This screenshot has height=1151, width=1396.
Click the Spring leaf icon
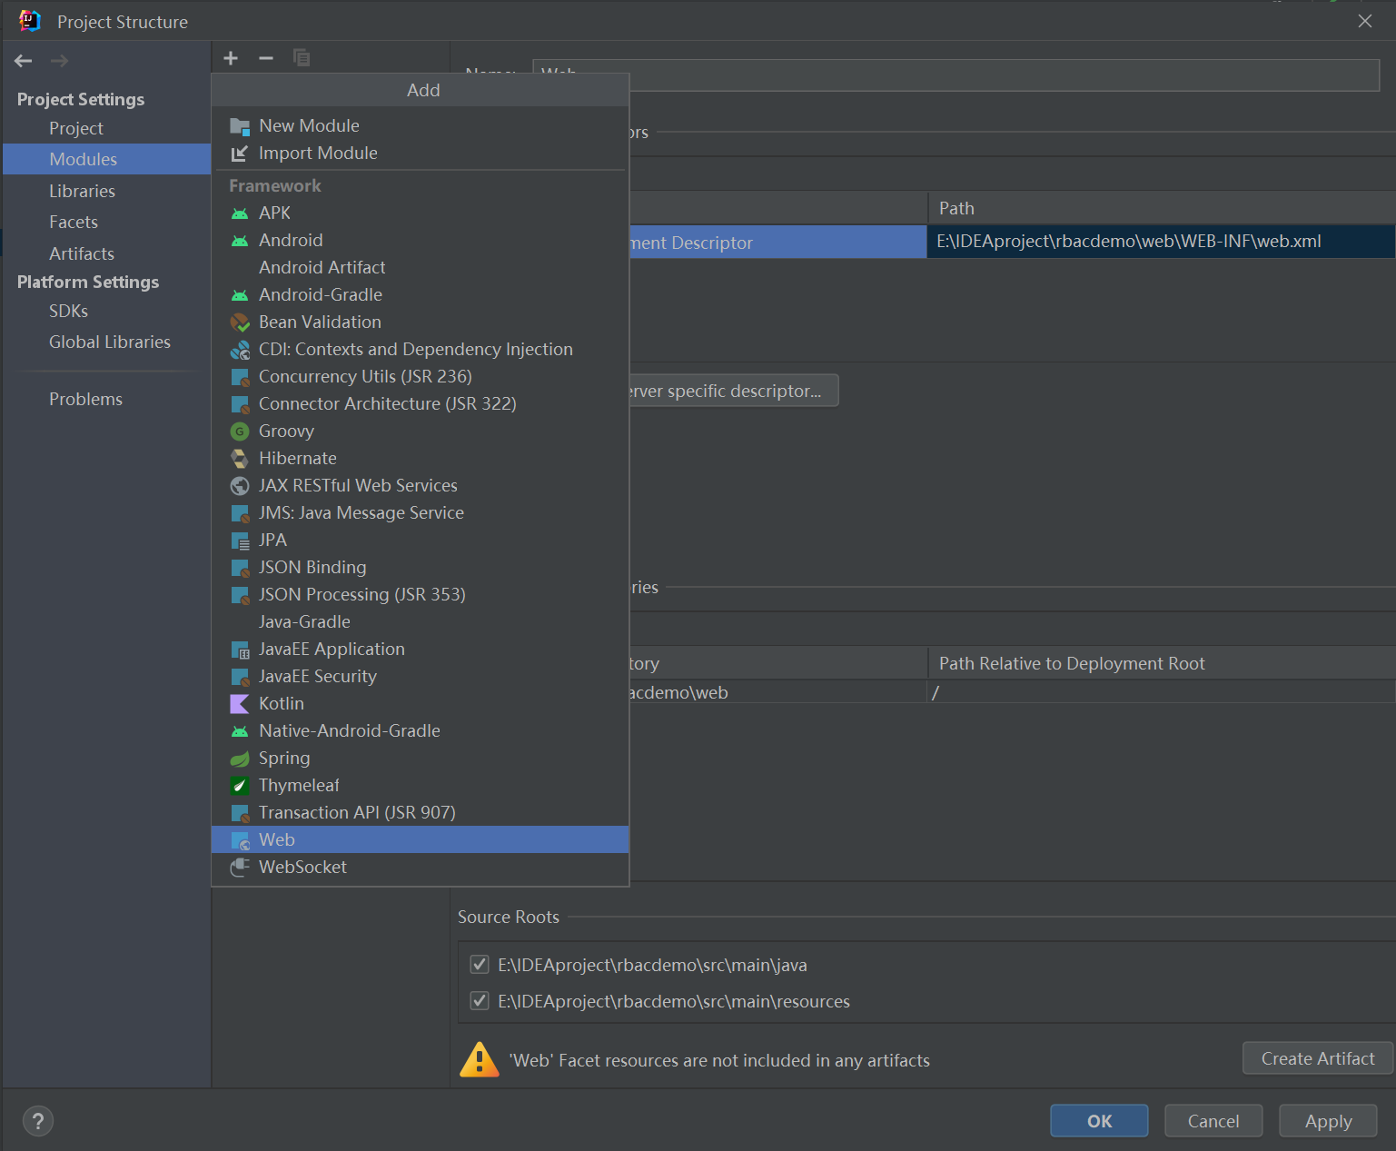click(x=240, y=759)
